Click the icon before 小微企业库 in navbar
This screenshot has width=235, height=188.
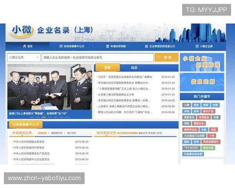tap(197, 46)
